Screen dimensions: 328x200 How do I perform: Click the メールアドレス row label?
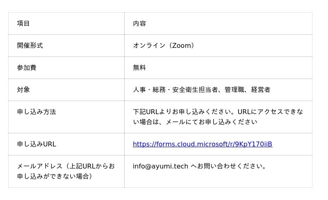click(x=39, y=166)
